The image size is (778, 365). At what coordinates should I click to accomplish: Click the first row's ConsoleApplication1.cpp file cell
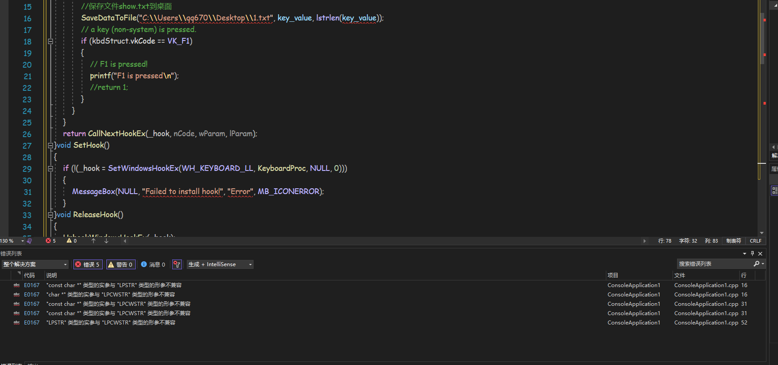tap(706, 285)
